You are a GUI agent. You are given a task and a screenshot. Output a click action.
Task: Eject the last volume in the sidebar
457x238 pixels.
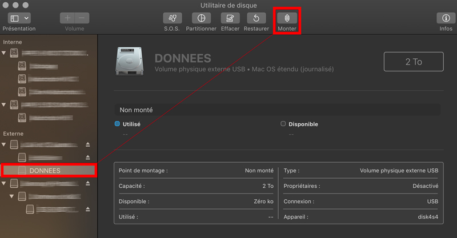coord(88,209)
